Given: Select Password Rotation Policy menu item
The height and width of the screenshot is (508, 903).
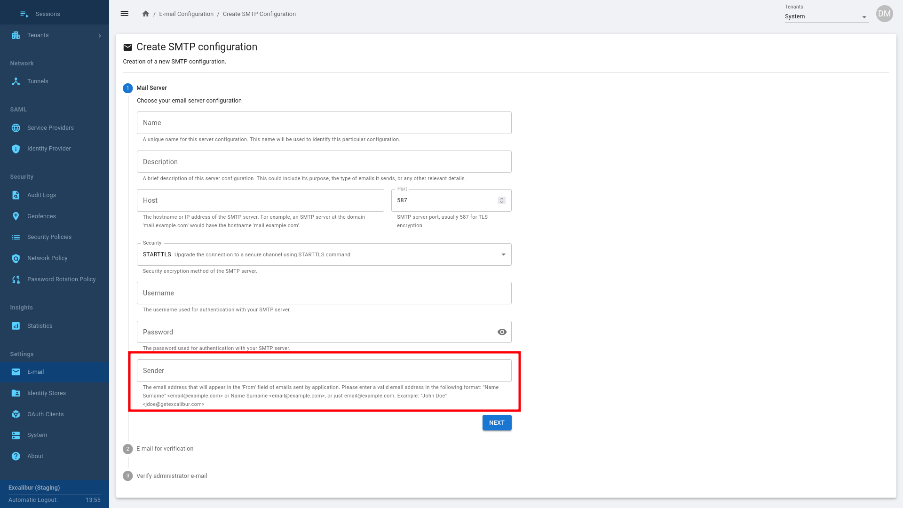Looking at the screenshot, I should click(x=61, y=279).
